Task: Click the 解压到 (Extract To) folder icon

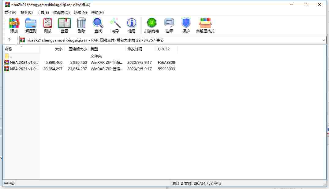Action: point(31,23)
